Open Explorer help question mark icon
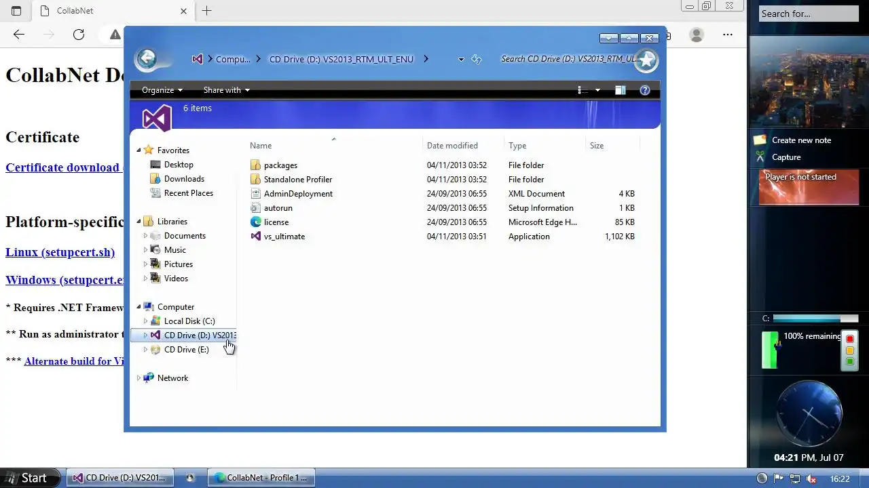This screenshot has width=869, height=488. click(645, 90)
